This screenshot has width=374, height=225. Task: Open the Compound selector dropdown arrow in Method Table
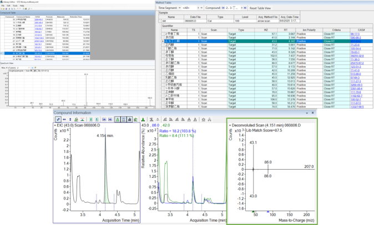point(241,8)
